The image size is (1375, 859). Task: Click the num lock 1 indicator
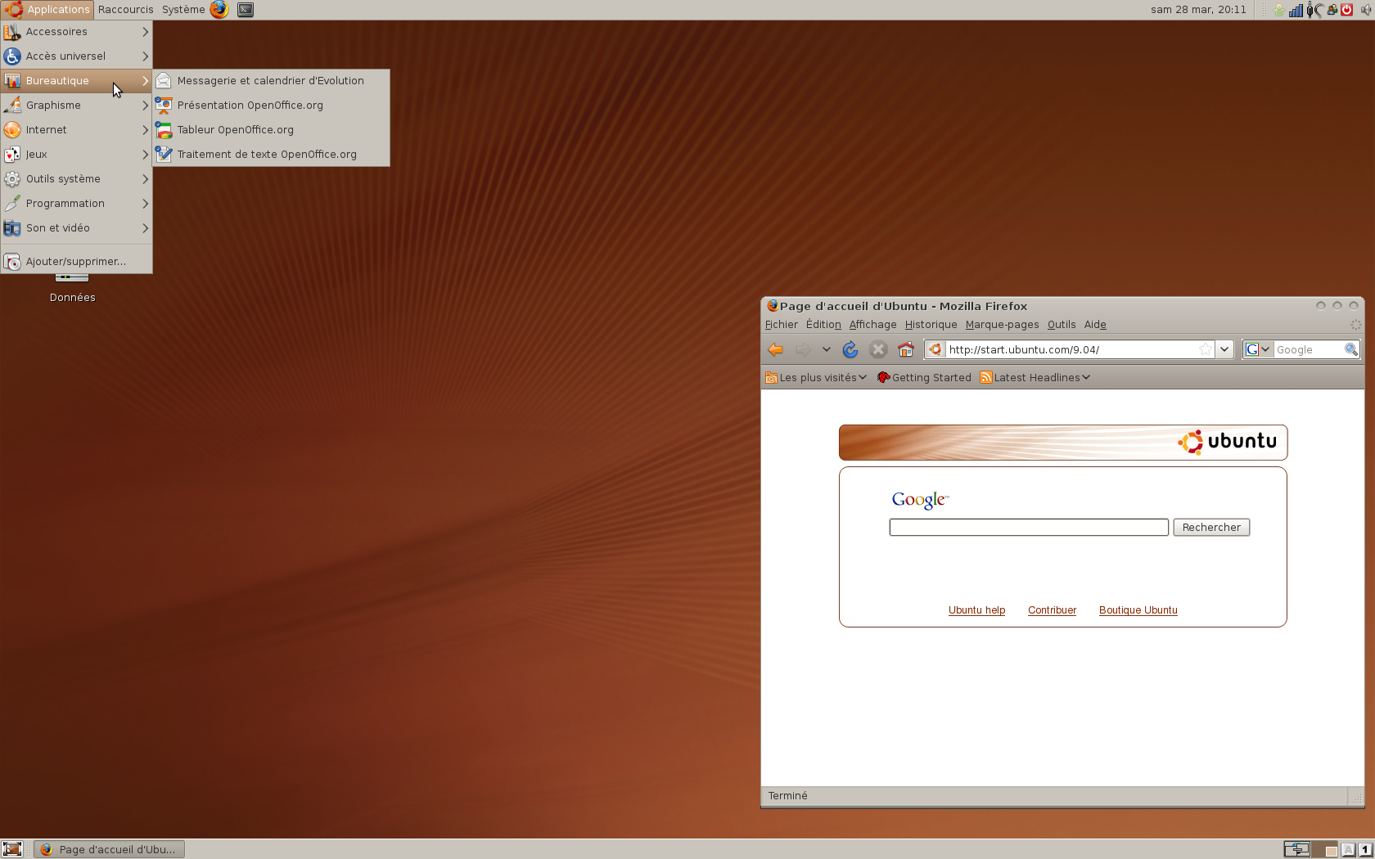(x=1364, y=849)
